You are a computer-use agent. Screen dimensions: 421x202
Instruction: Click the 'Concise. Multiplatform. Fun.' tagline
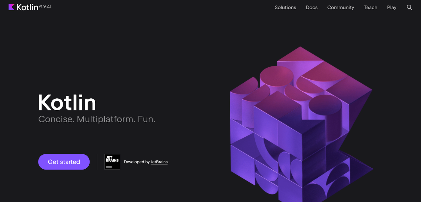click(97, 119)
